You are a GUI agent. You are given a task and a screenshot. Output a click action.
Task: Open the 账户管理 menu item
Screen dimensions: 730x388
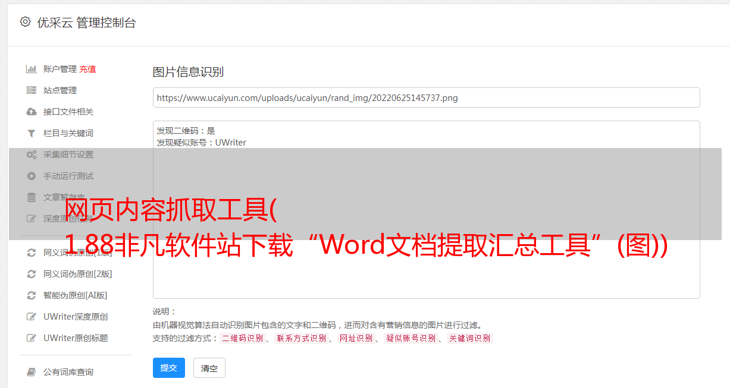click(59, 69)
